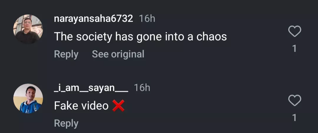Open the _i_am__sayan___ username link

[91, 88]
